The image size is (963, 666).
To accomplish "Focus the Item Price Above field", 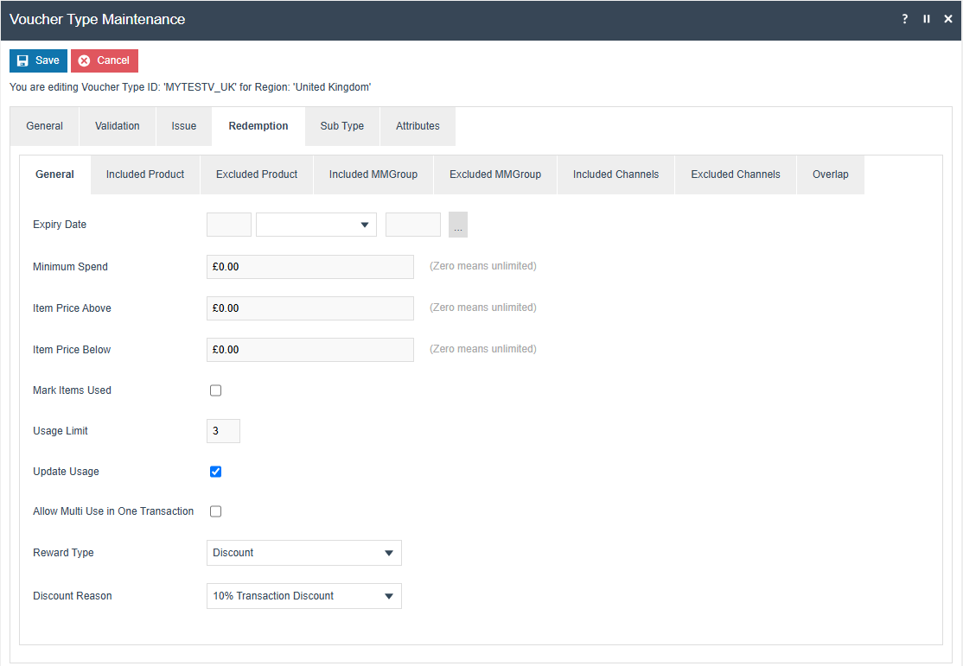I will tap(310, 308).
